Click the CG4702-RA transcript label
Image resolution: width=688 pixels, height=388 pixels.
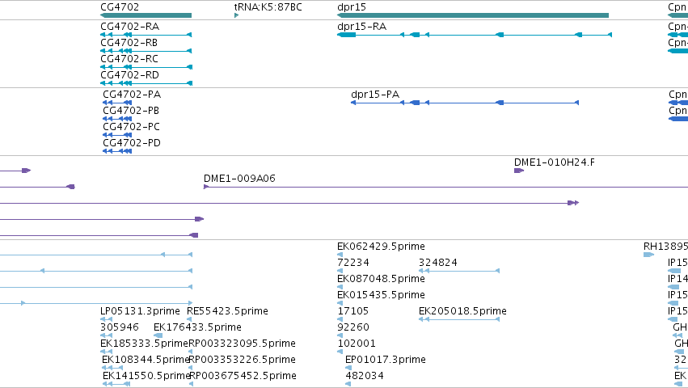point(130,27)
